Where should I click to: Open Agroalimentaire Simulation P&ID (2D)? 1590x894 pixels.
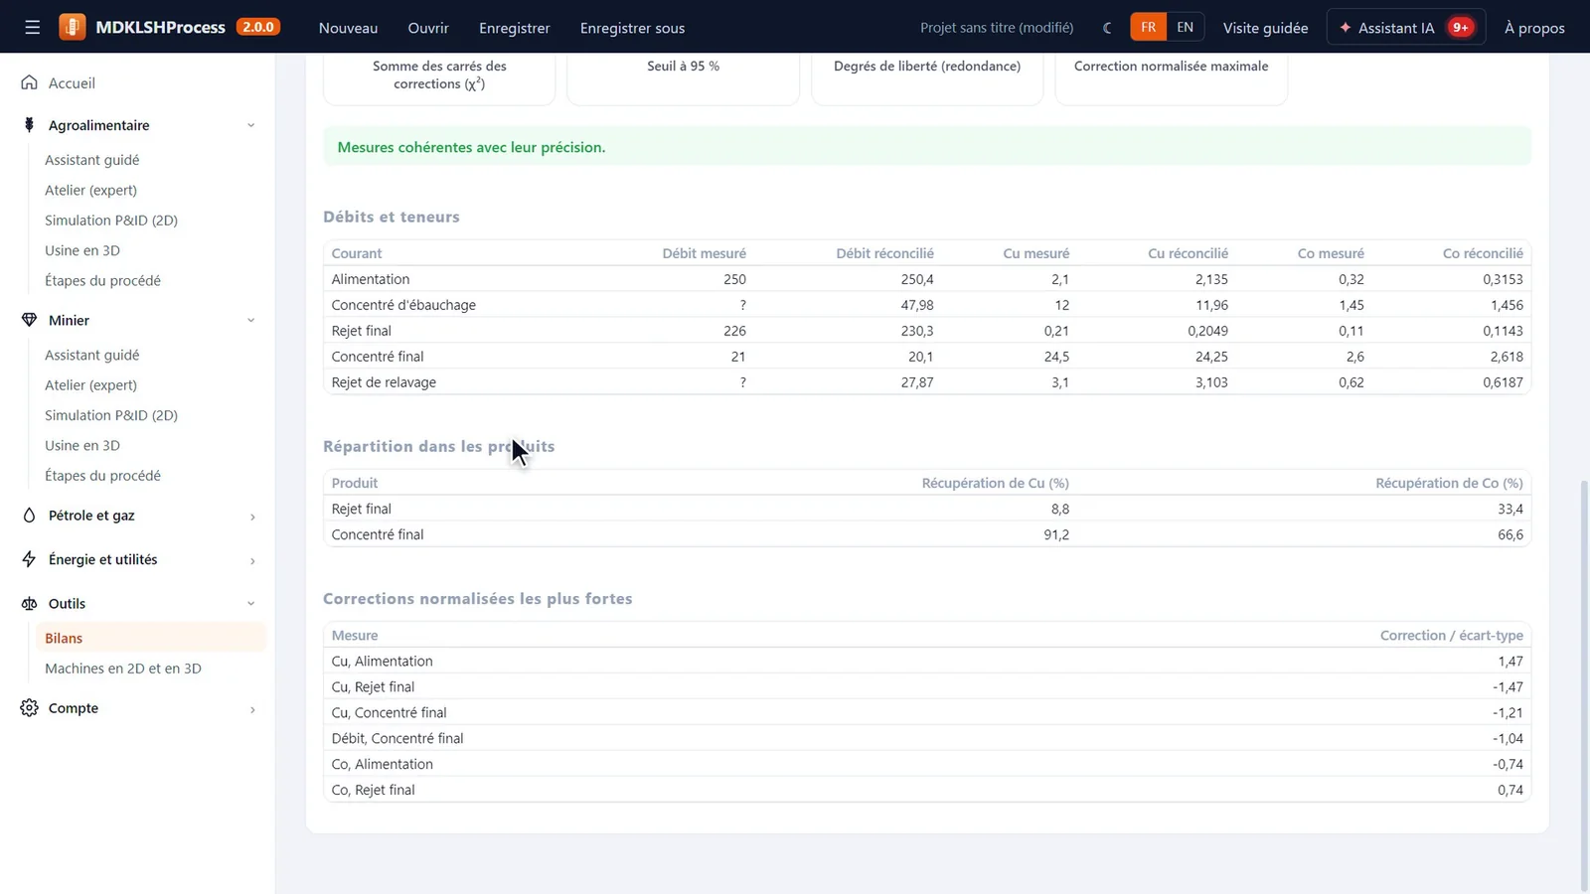[x=111, y=221]
